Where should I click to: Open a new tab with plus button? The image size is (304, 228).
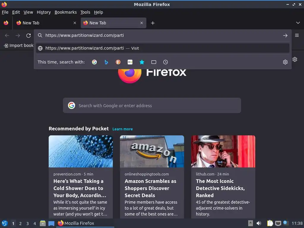(153, 23)
